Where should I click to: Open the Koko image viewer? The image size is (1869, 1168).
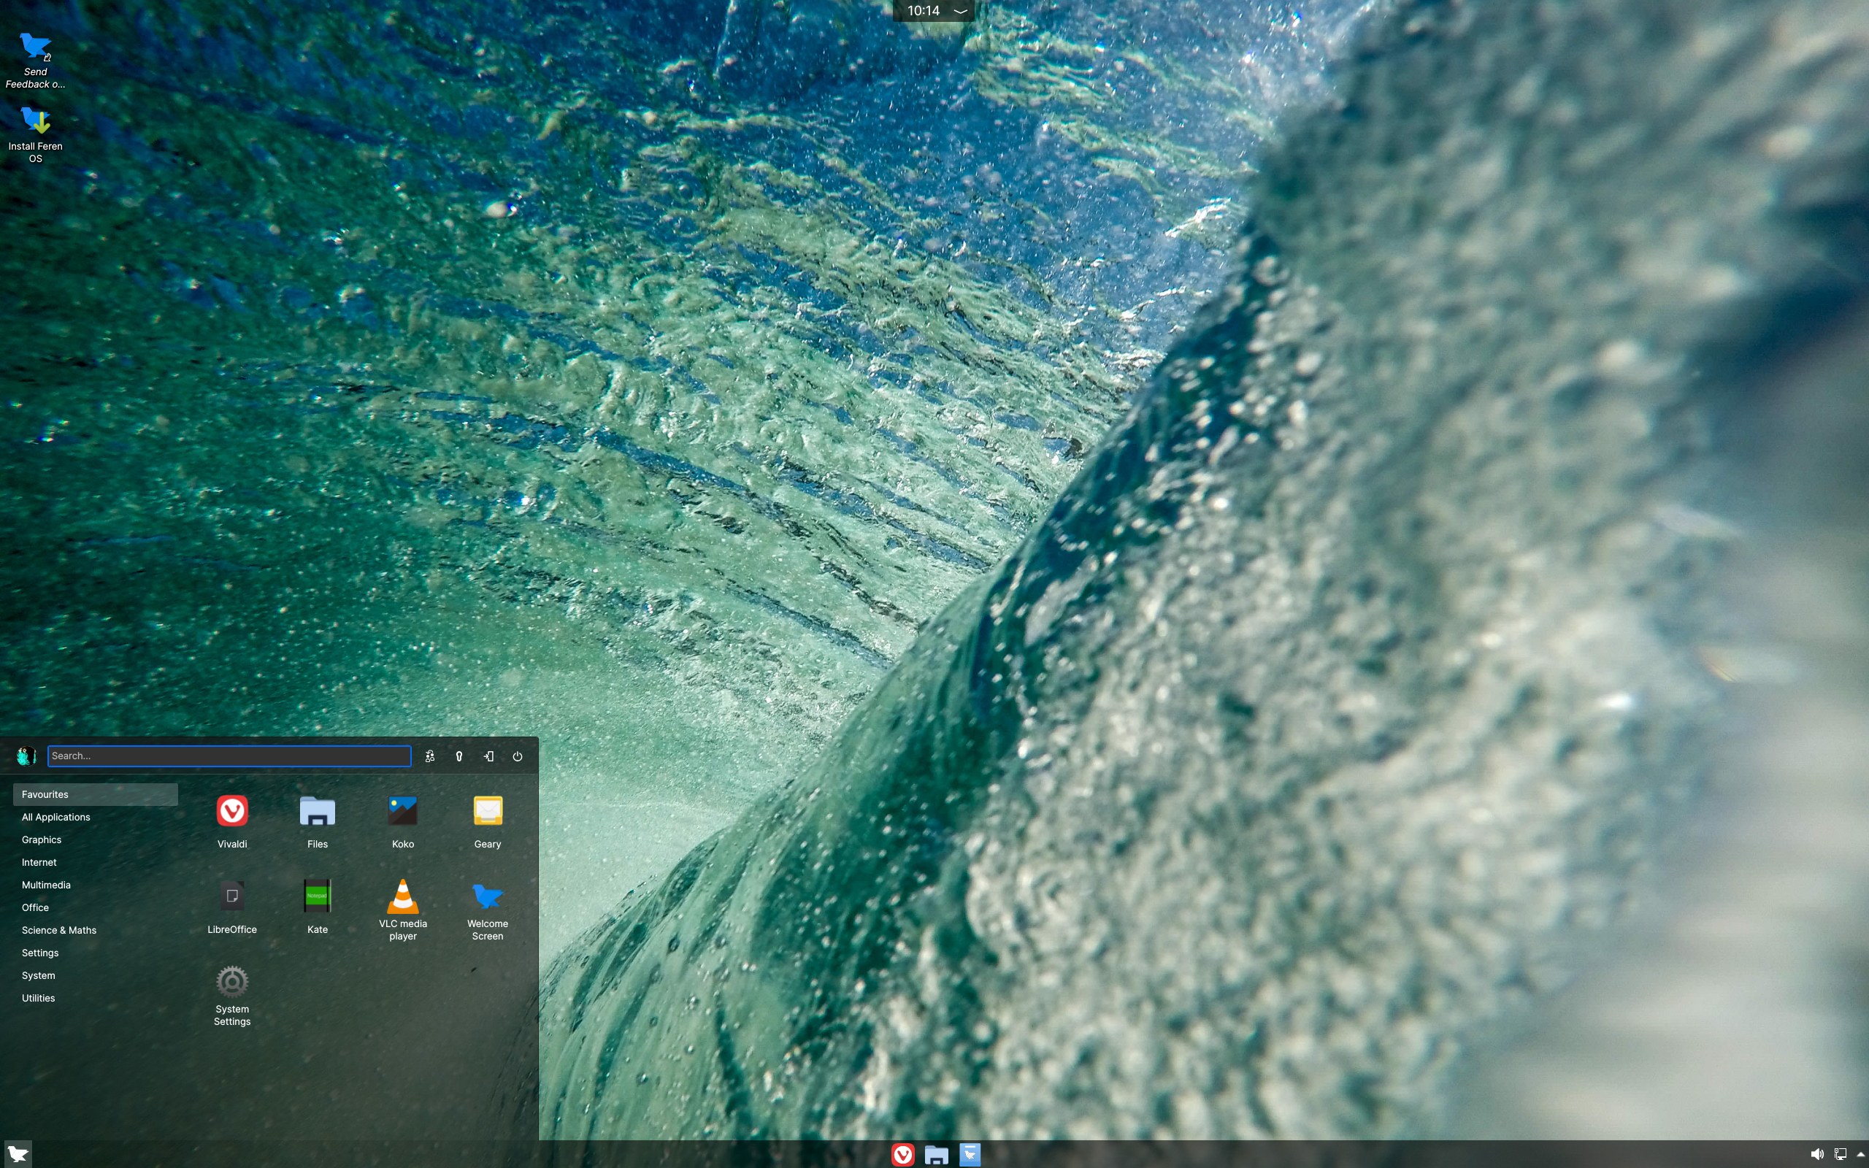pyautogui.click(x=402, y=822)
